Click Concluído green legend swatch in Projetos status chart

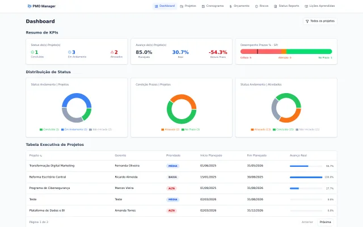[x=41, y=129]
